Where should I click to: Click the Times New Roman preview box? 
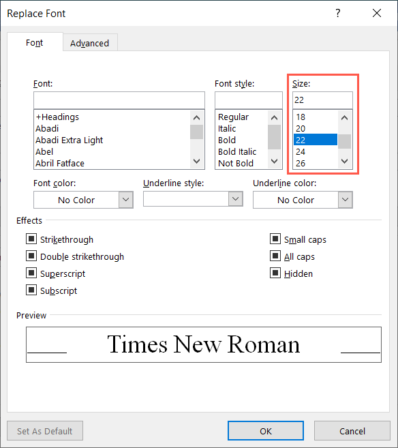204,344
